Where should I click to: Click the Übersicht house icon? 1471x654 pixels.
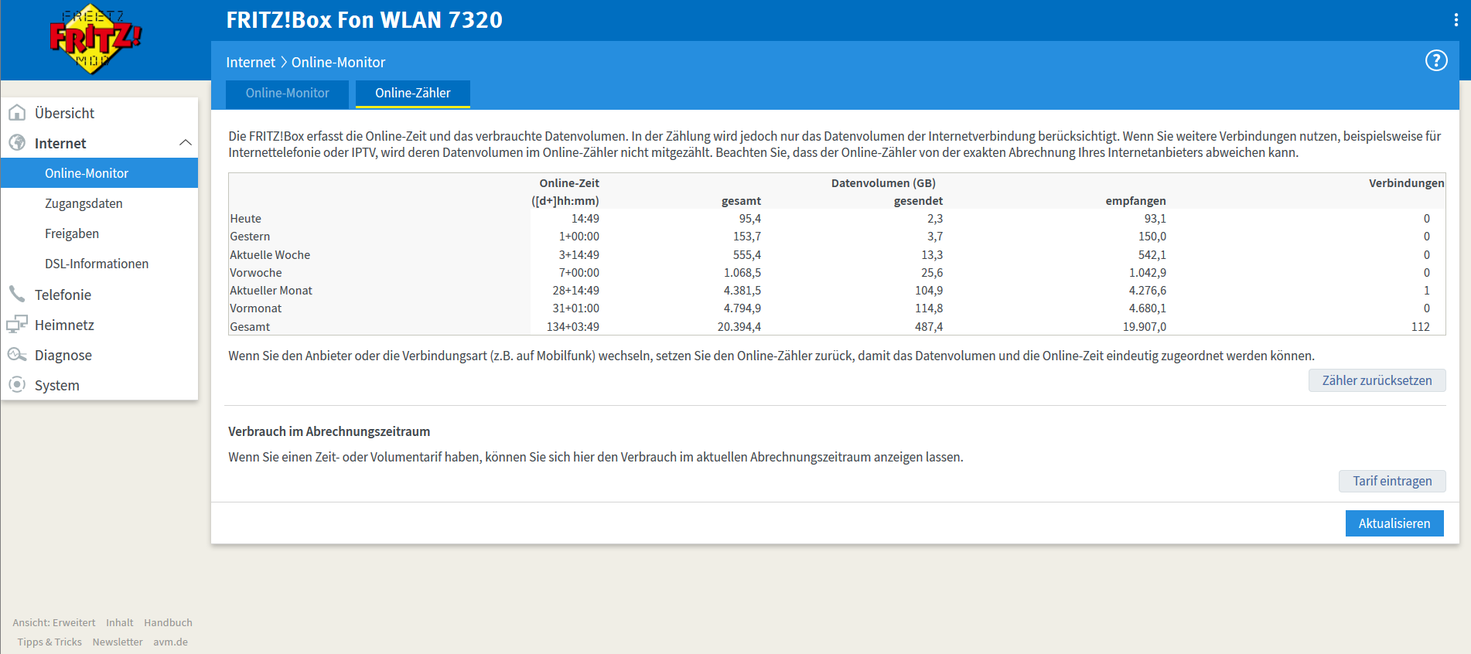point(17,113)
